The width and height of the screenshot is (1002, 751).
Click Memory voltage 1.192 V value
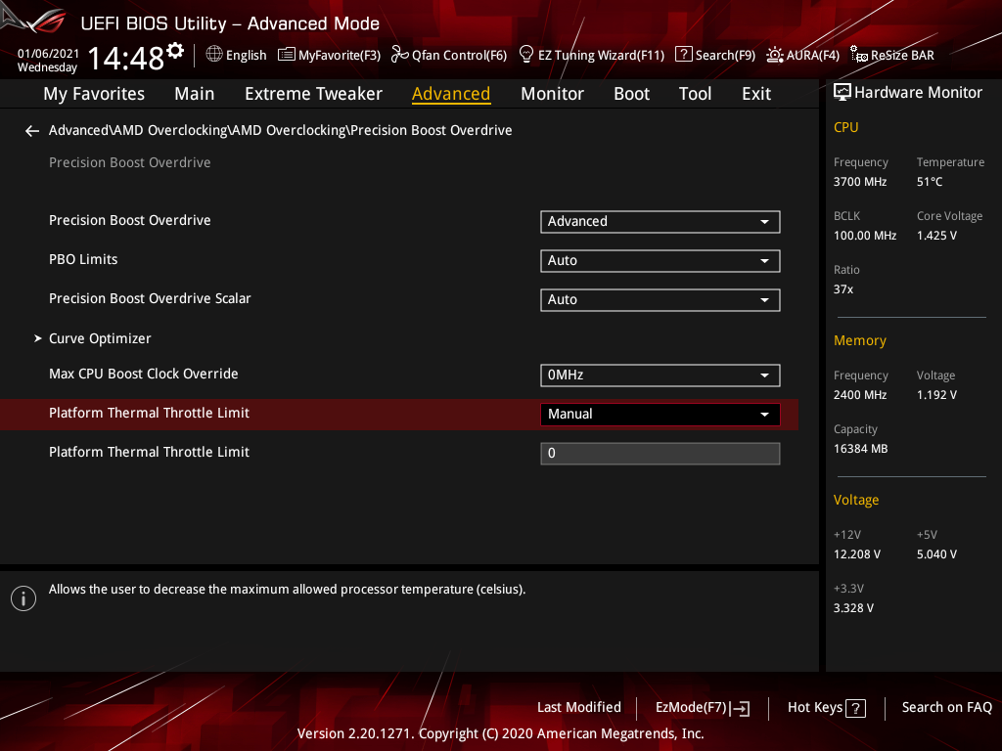click(936, 395)
